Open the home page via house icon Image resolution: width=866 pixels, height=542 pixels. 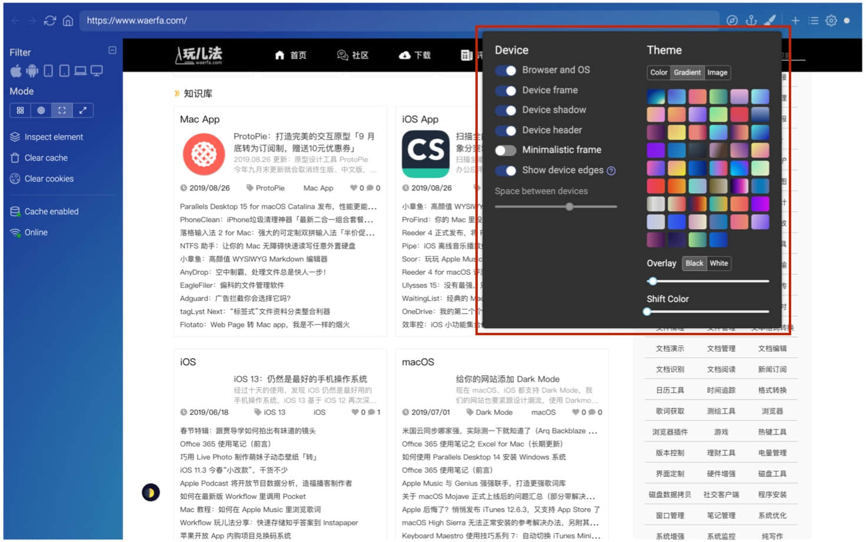pos(68,21)
